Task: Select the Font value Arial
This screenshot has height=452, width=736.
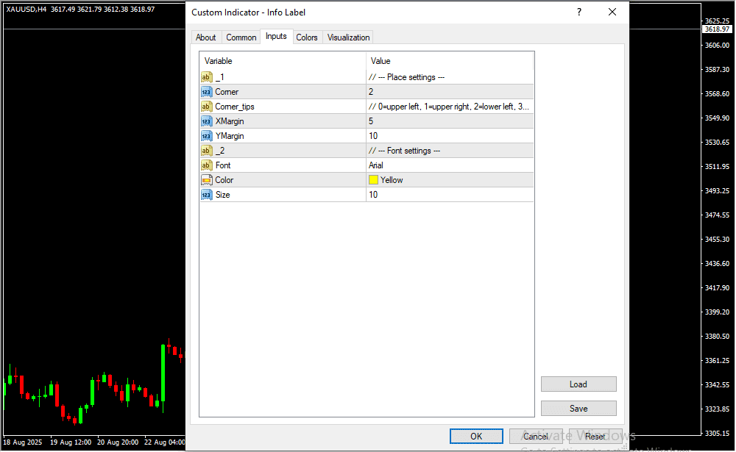Action: click(x=449, y=165)
